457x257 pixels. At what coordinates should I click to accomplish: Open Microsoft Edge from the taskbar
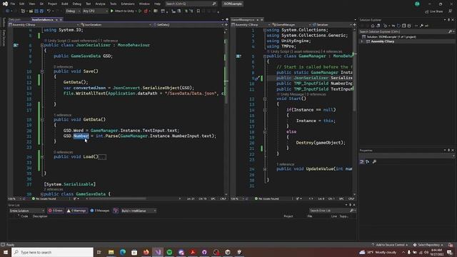123,252
